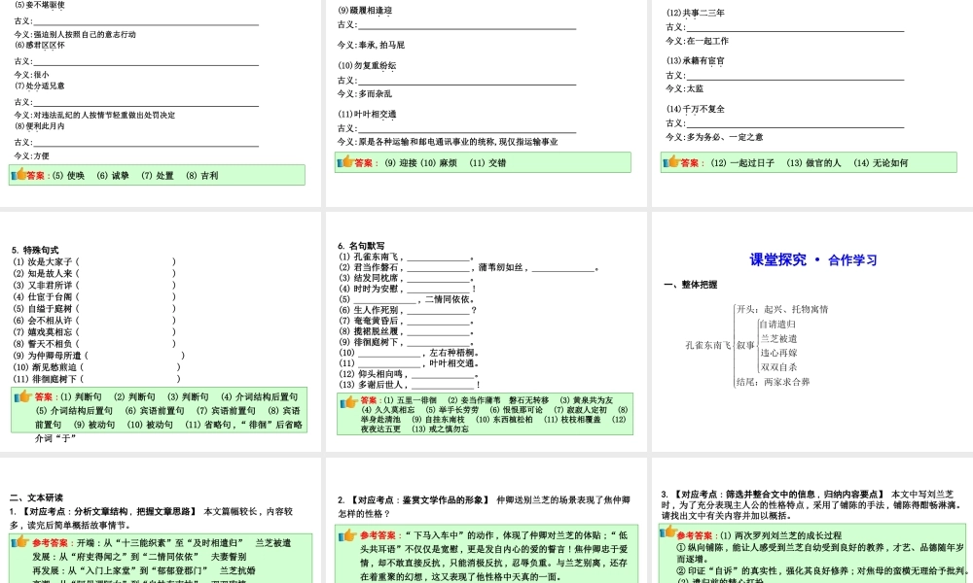Viewport: 973px width, 583px height.
Task: Click the title text 课堂探究 · 合作学习
Action: click(812, 259)
